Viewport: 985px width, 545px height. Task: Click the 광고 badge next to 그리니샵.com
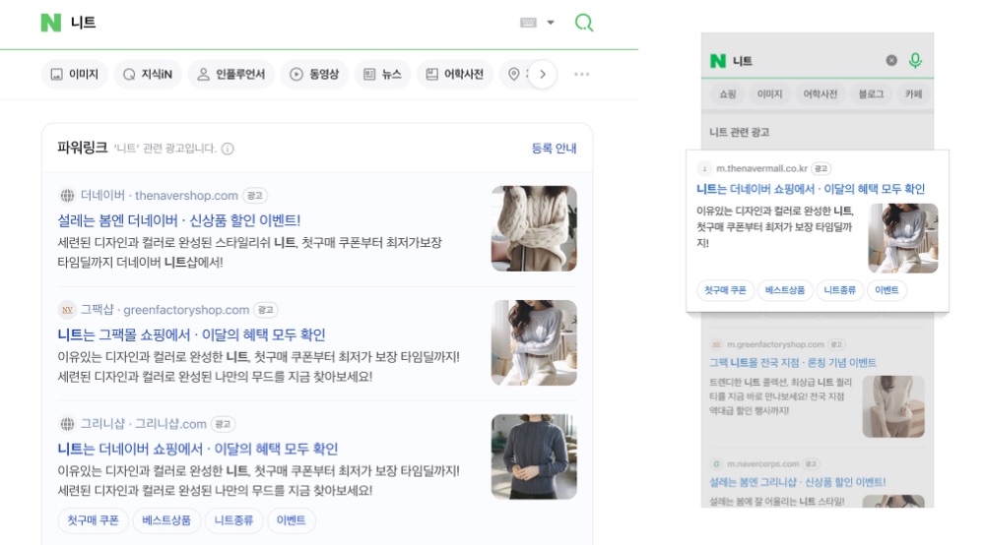(223, 424)
